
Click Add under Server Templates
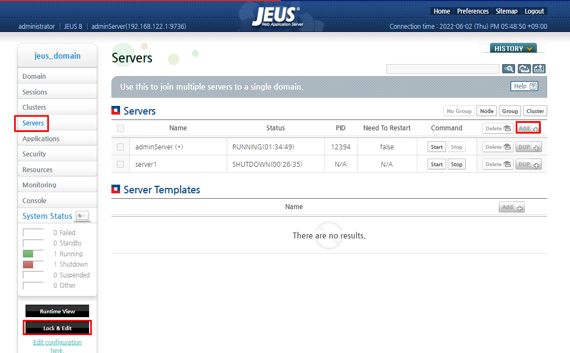(x=511, y=207)
